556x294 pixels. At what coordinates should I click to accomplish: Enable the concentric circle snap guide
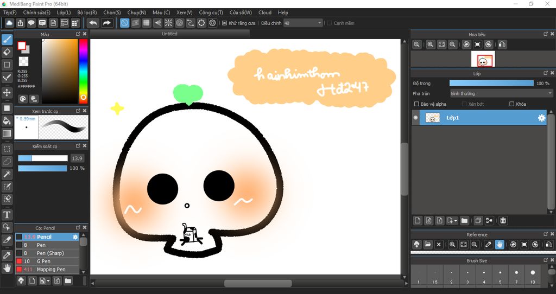tap(179, 23)
